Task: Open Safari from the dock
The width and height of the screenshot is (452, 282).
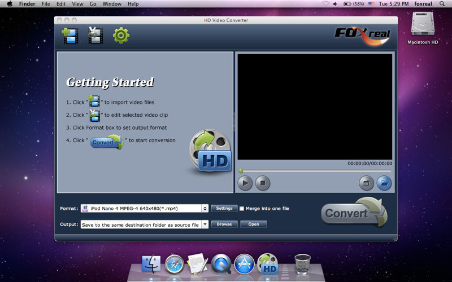Action: click(174, 263)
